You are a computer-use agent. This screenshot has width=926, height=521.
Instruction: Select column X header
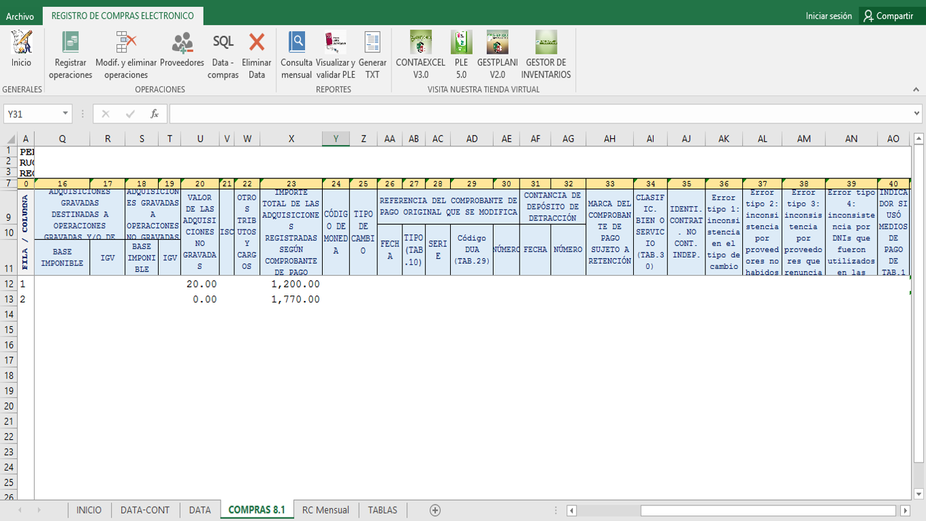[291, 139]
